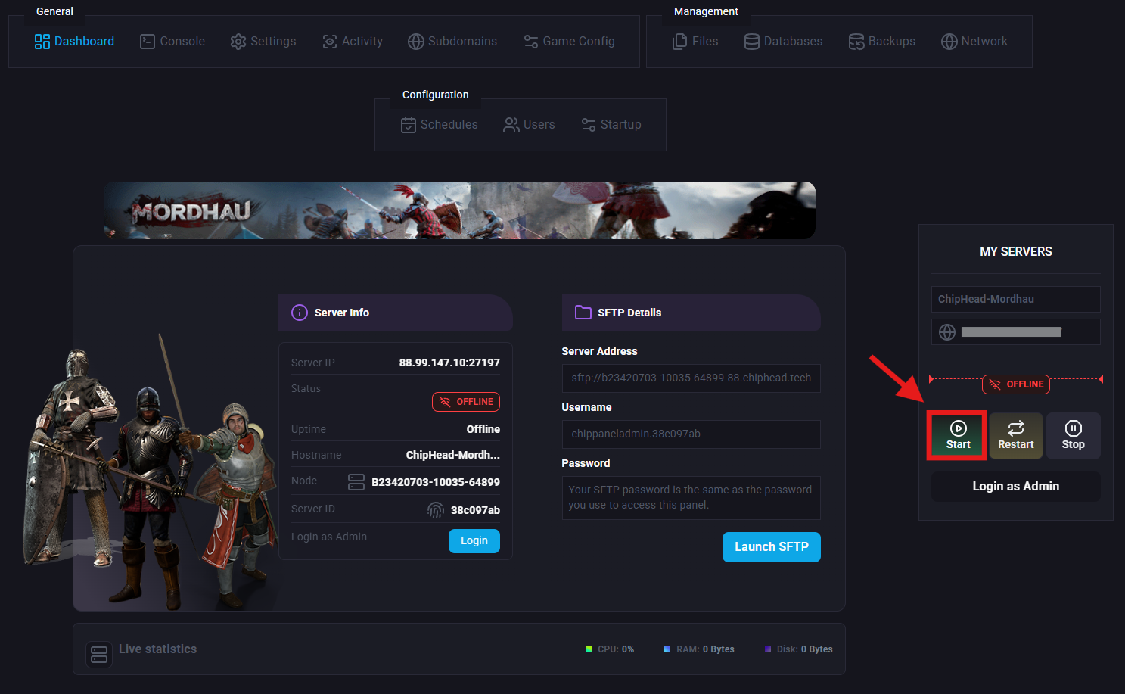Click the Login as Admin row label in Server Info
Viewport: 1125px width, 694px height.
(x=329, y=537)
